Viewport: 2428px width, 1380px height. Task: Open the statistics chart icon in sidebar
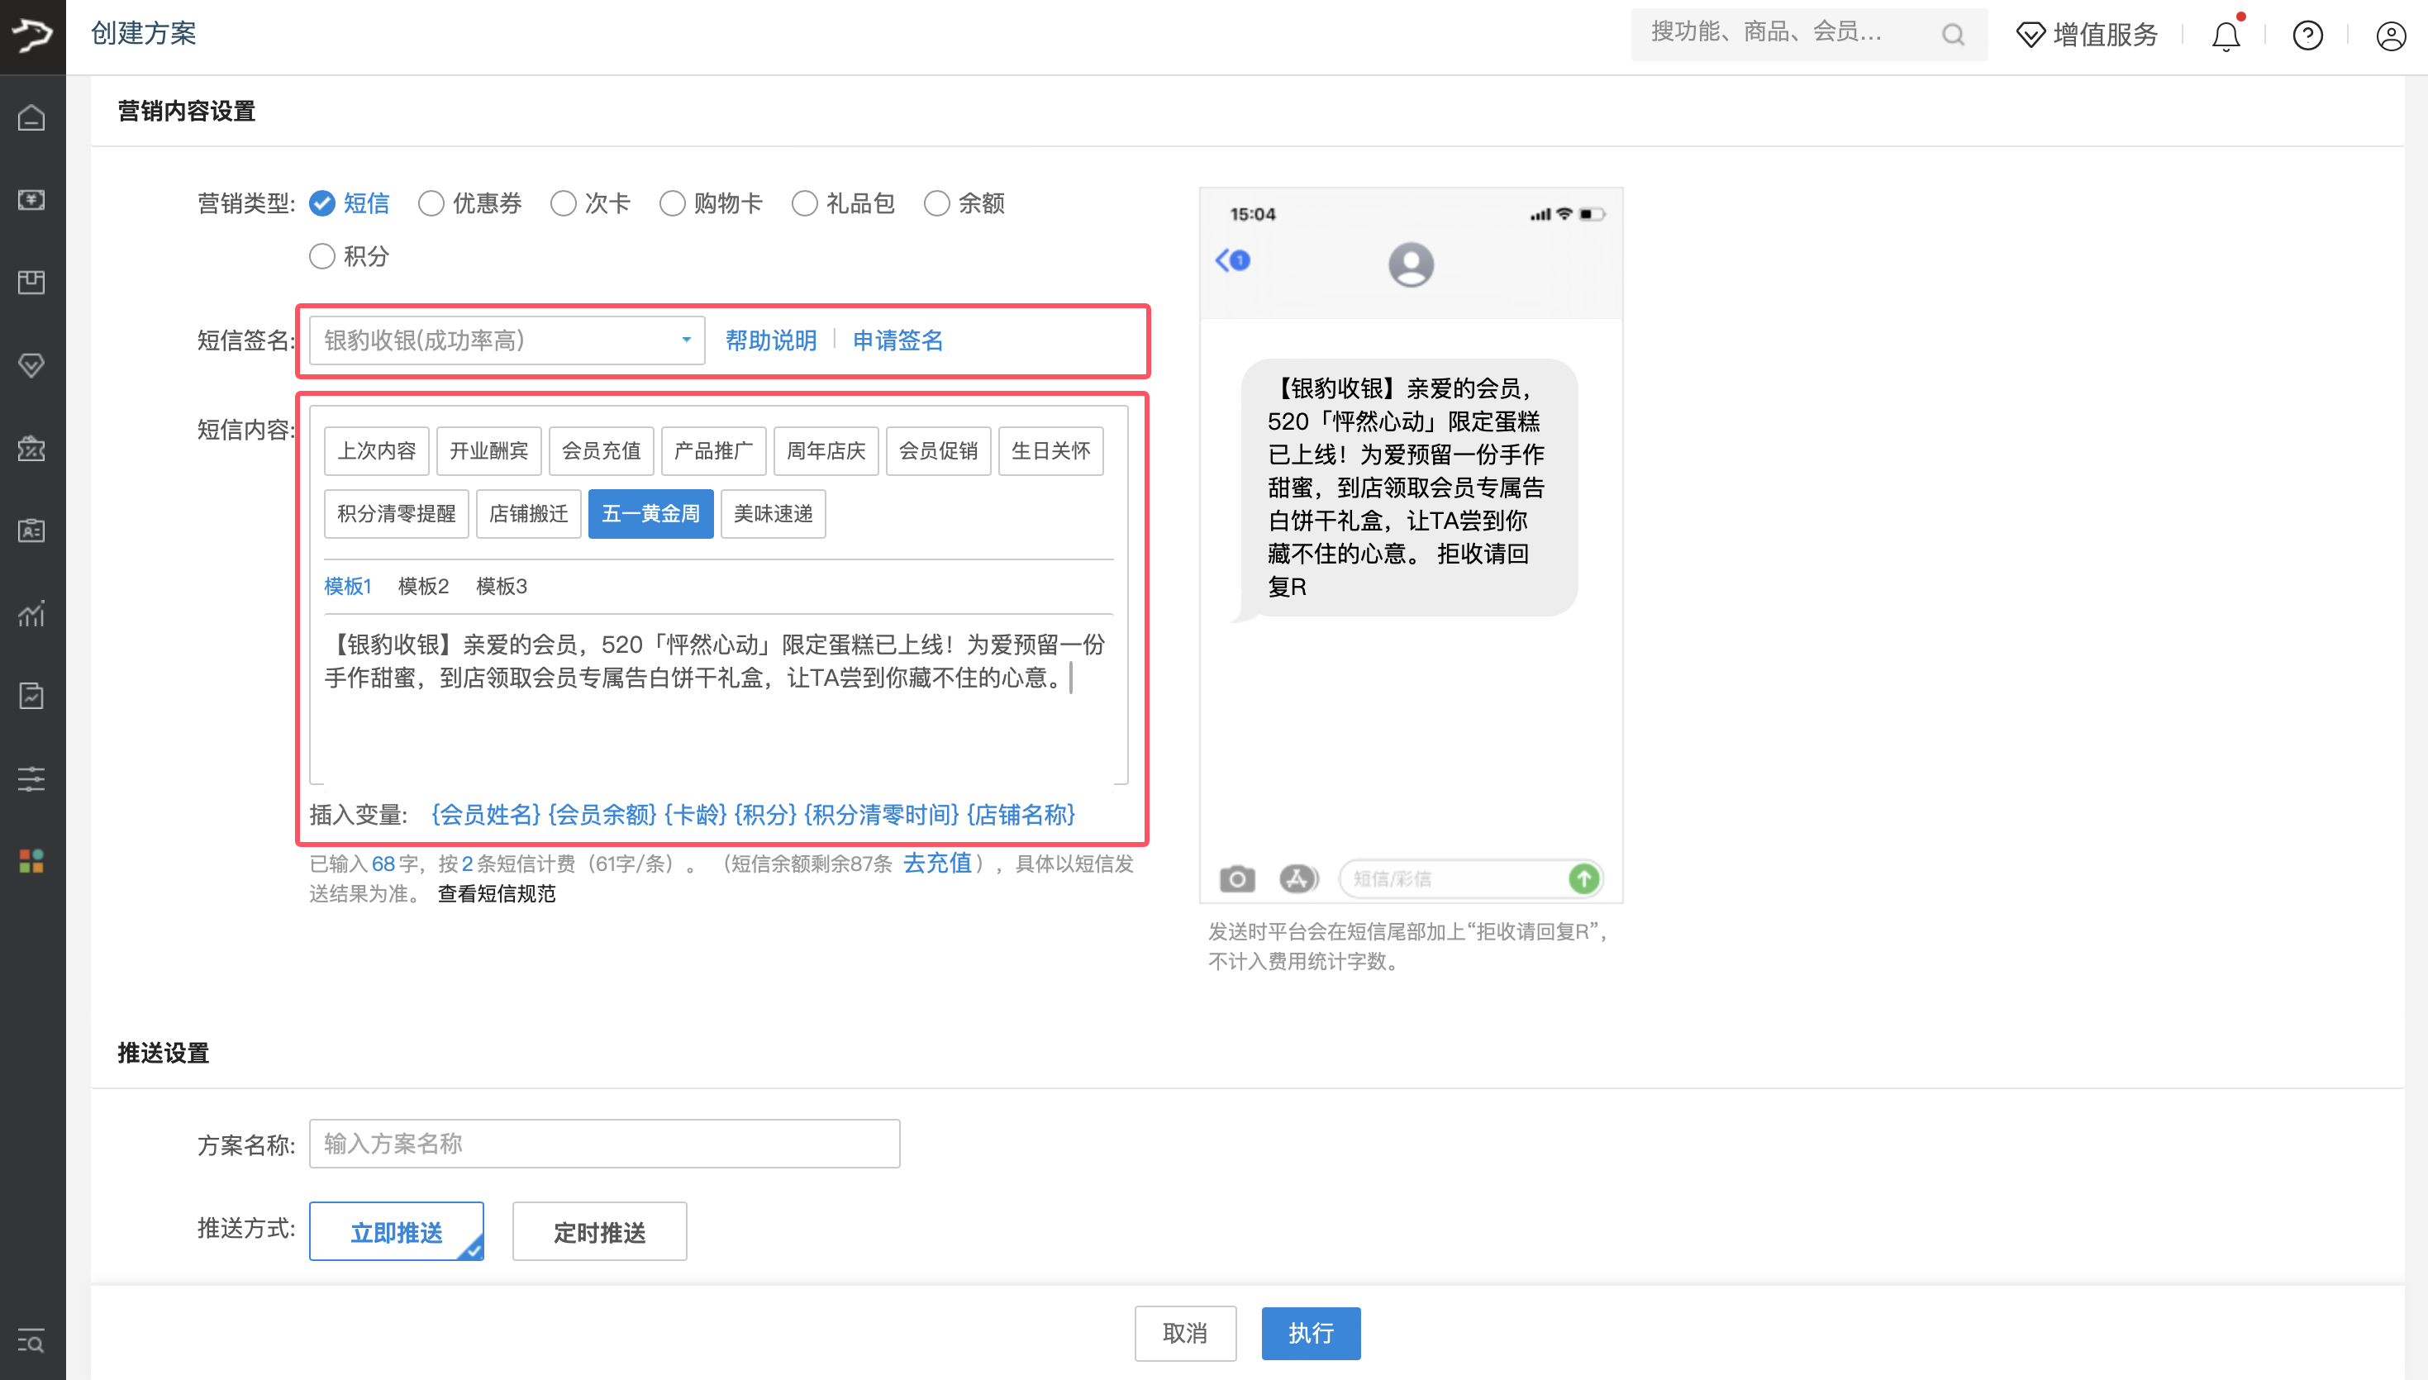pos(32,614)
